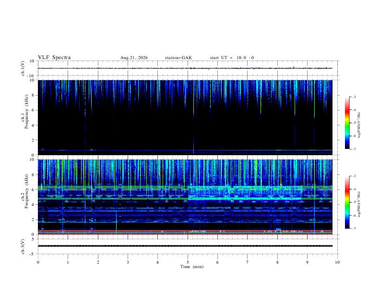Click the -7 label on the lower color scale
The image size is (380, 294).
[x=354, y=229]
